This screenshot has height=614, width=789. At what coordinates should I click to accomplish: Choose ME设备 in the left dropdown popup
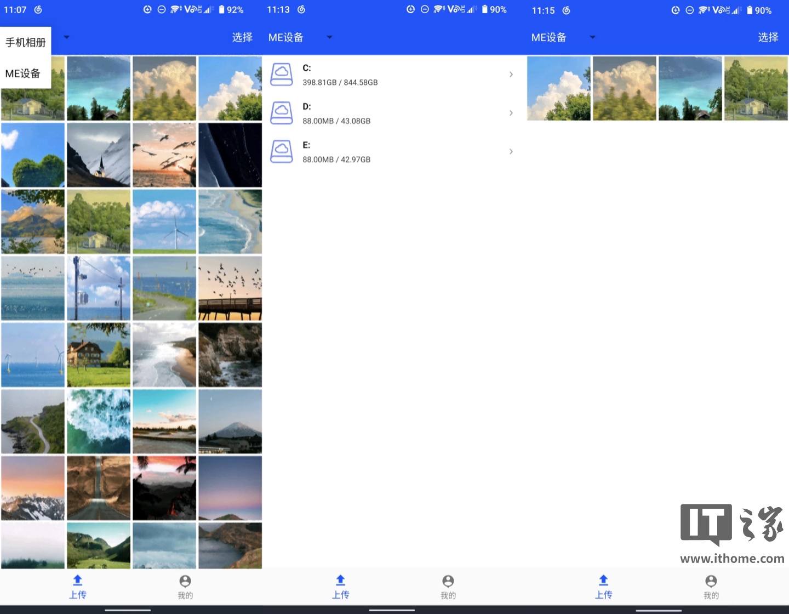(x=23, y=73)
